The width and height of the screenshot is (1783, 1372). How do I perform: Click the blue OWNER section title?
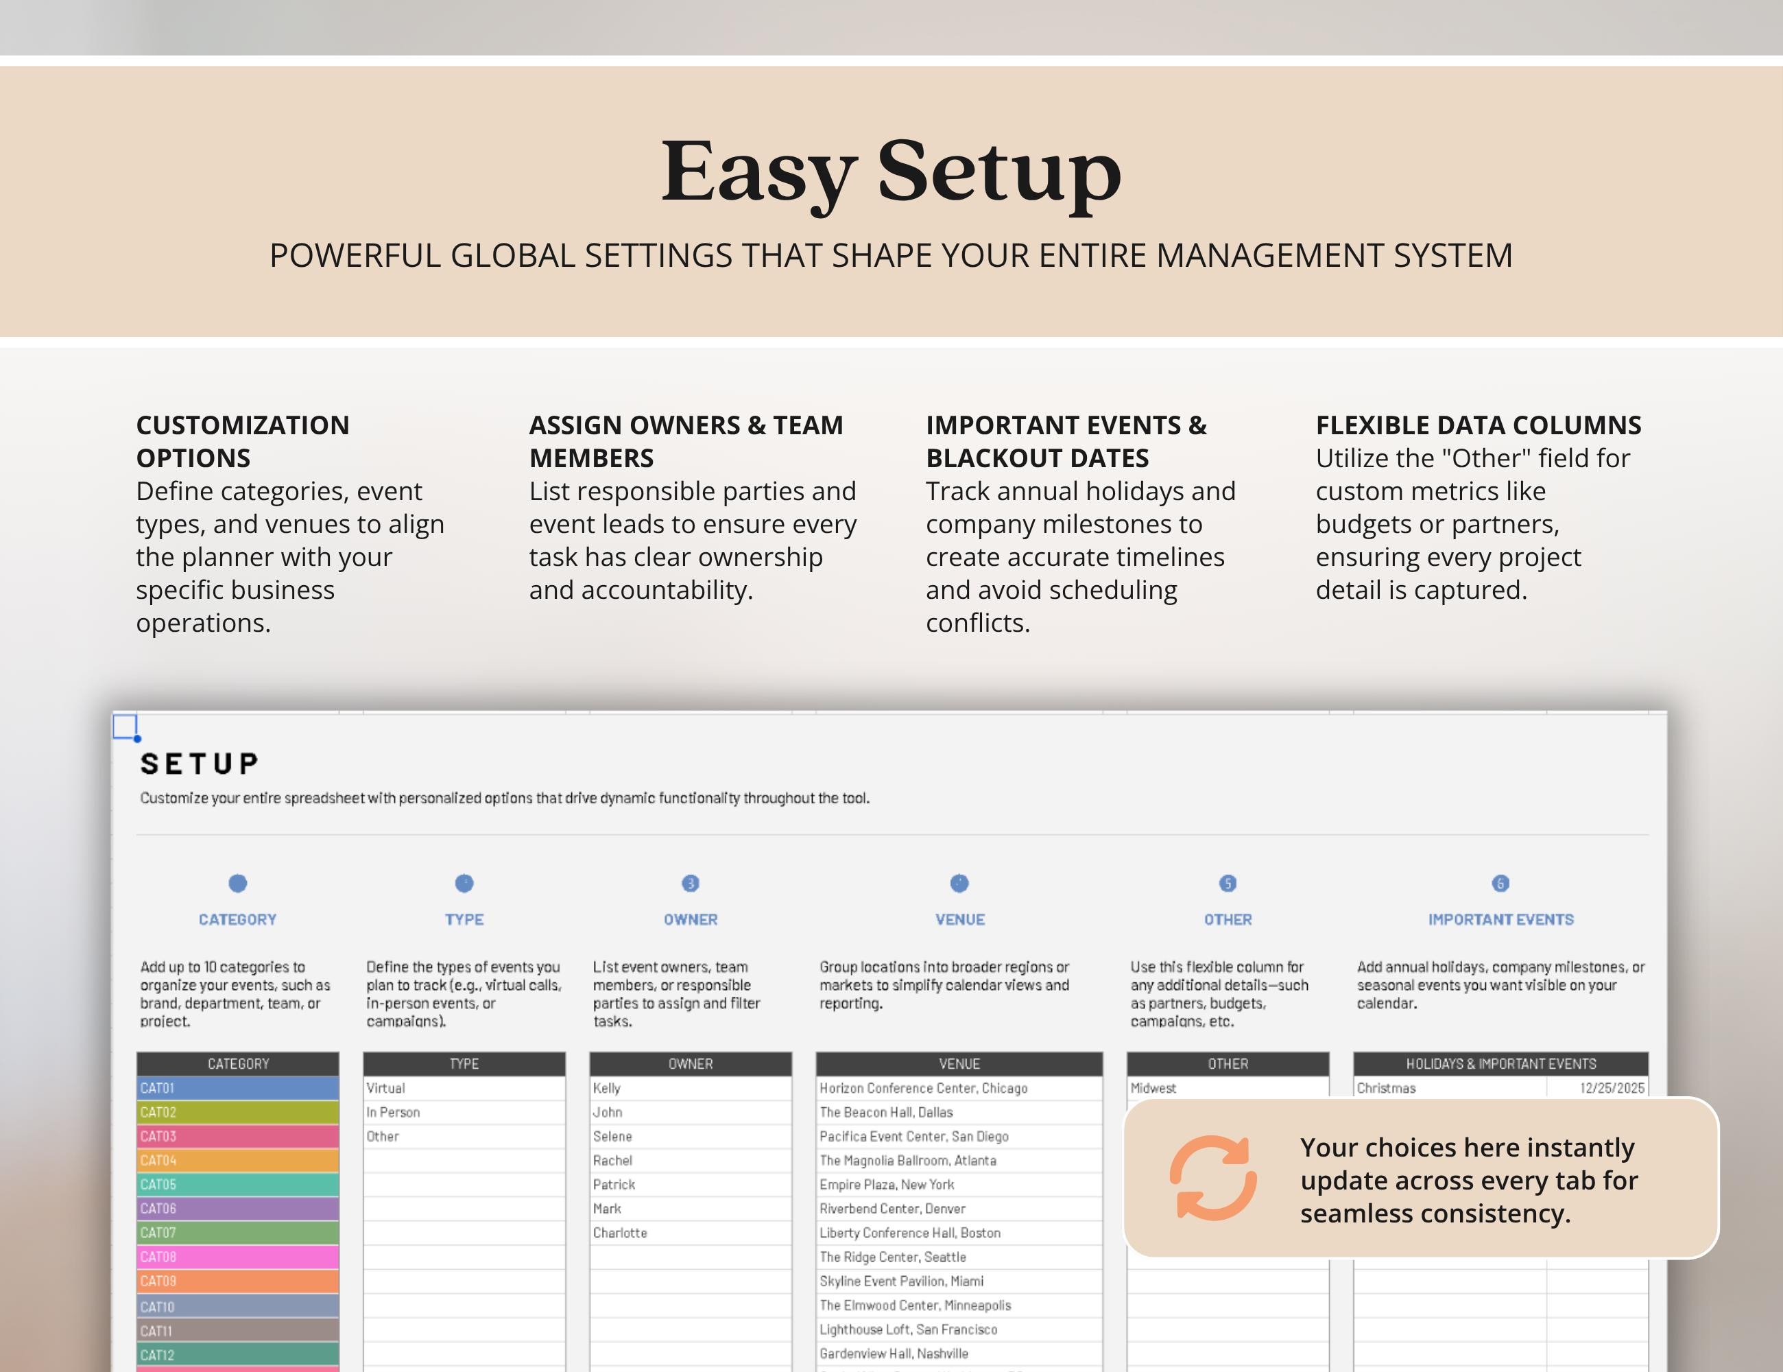pos(691,919)
